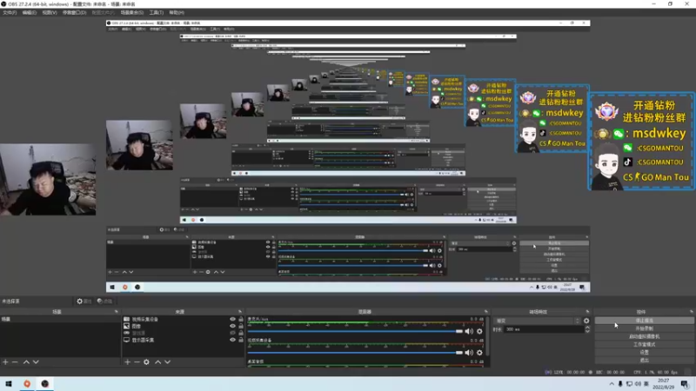Viewport: 696px width, 391px height.
Task: Expand the hidden system tray icons chevron
Action: [x=612, y=384]
